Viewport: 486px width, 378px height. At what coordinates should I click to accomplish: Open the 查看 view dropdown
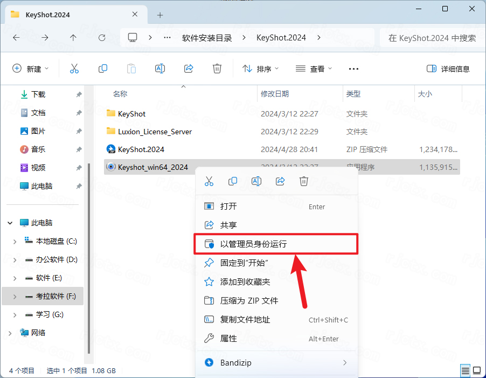coord(314,68)
